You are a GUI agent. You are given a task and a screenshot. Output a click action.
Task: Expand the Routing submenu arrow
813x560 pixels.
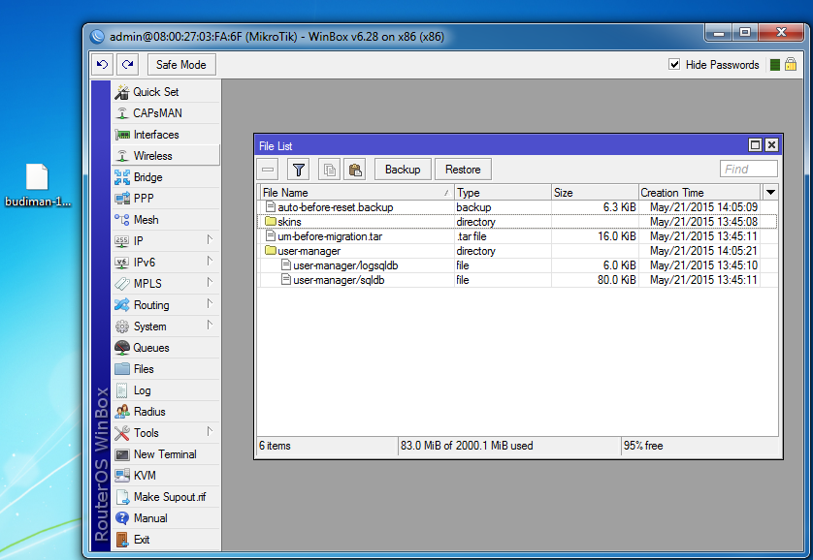[x=210, y=304]
